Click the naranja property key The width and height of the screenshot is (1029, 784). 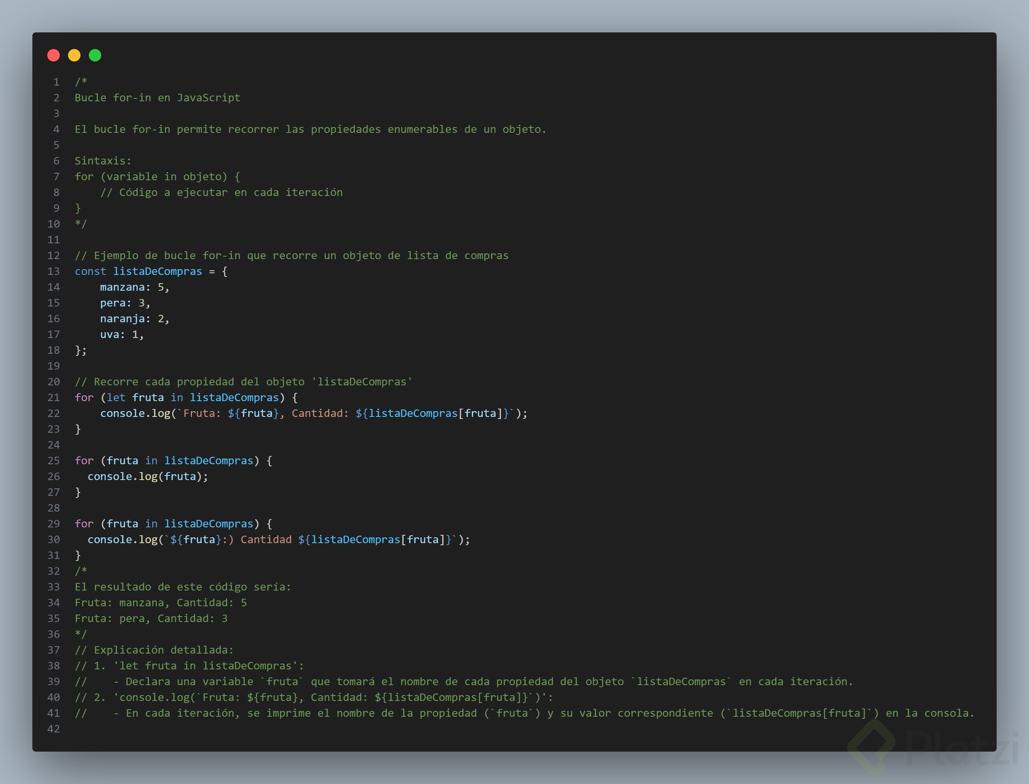click(123, 319)
